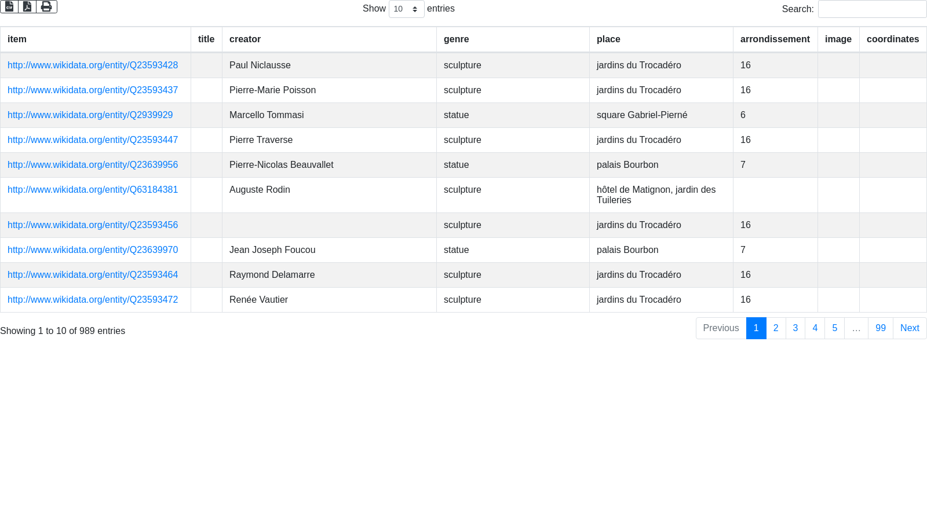The width and height of the screenshot is (927, 521).
Task: Go to page 2 of results
Action: coord(776,328)
